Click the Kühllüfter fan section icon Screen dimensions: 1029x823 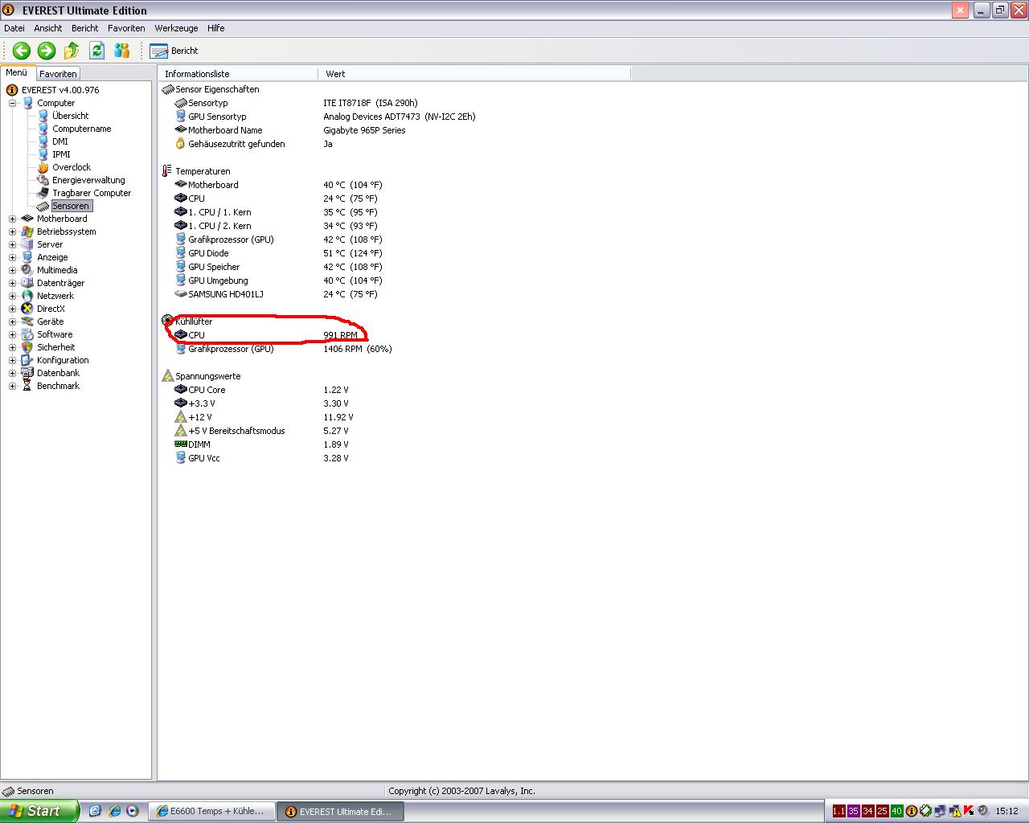[x=167, y=321]
